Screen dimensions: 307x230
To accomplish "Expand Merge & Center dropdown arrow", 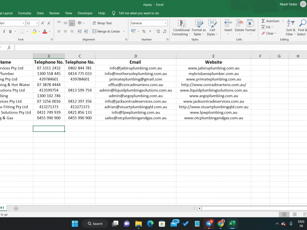I will (124, 31).
